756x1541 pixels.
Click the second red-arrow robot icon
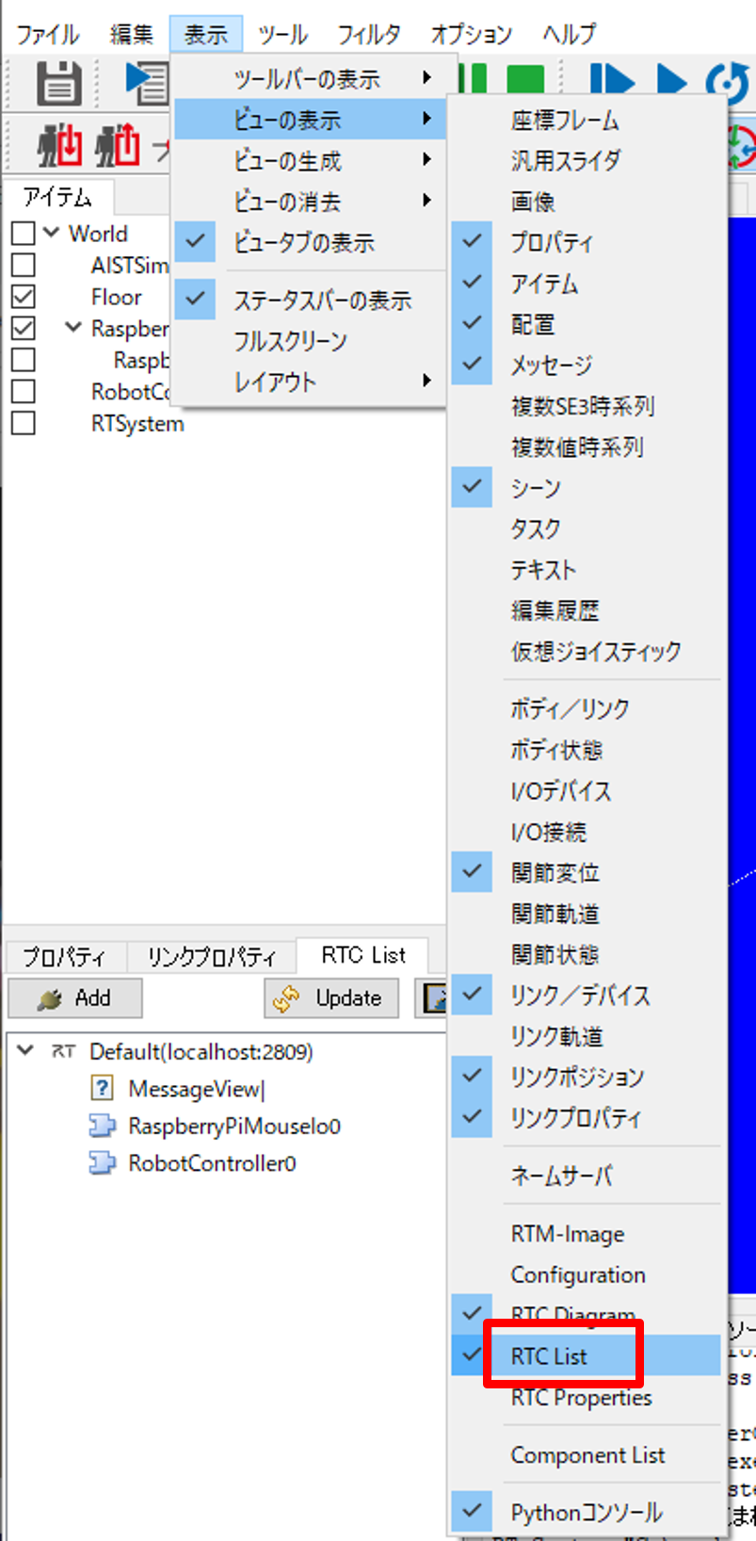pyautogui.click(x=118, y=146)
